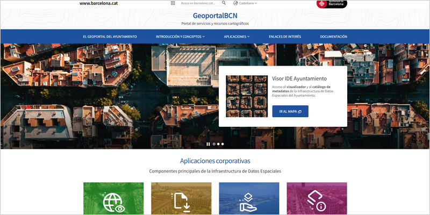Click the globe language icon
This screenshot has height=215, width=430.
coord(235,3)
